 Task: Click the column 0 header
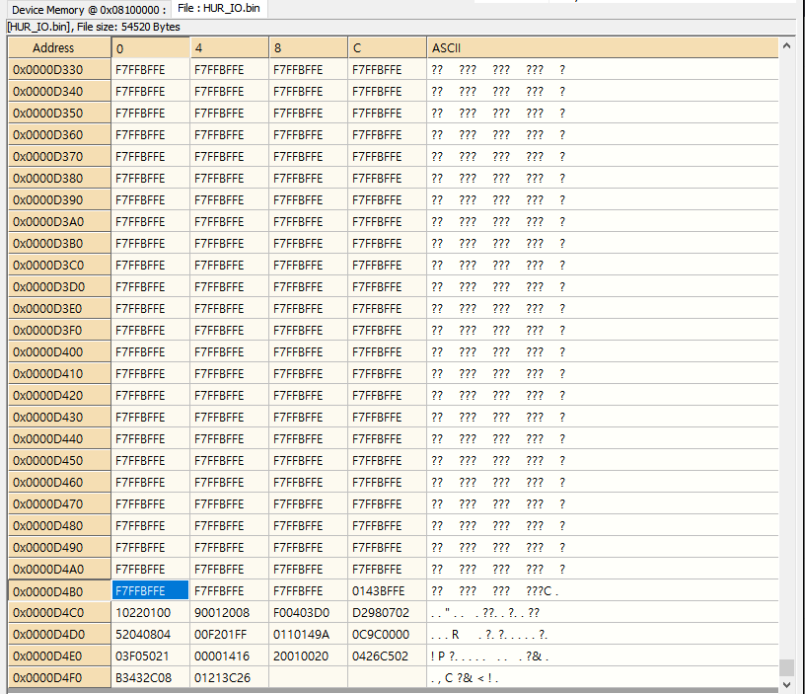point(150,47)
